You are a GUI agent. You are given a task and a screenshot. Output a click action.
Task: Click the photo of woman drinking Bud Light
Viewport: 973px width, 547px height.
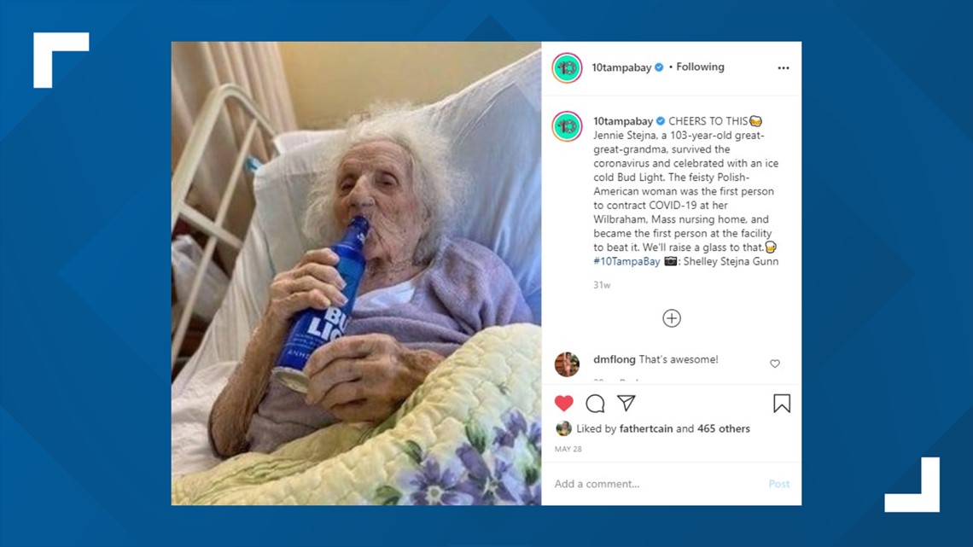pyautogui.click(x=356, y=273)
